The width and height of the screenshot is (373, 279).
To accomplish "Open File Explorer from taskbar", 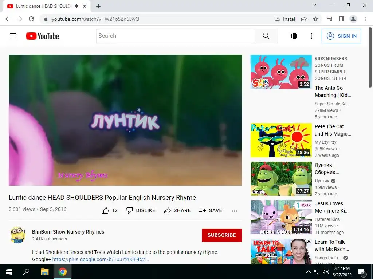I will tap(44, 272).
